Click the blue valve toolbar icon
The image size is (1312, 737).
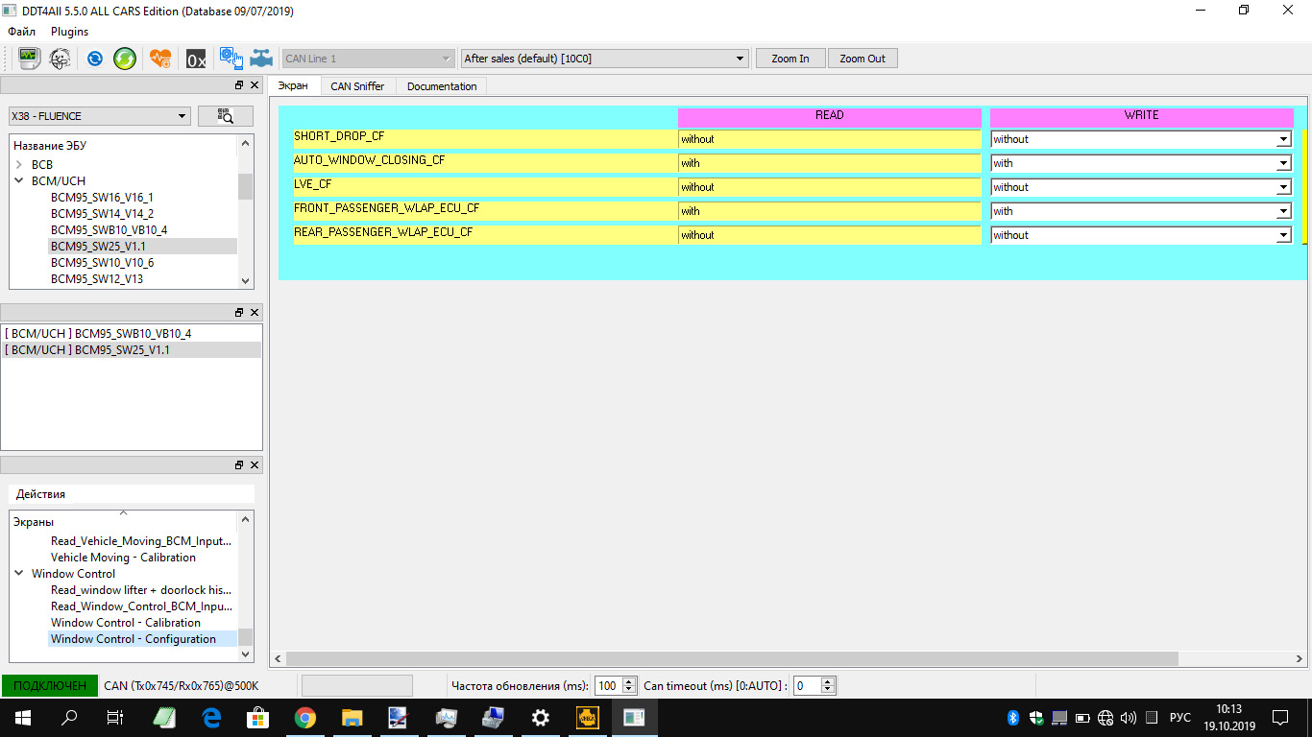(x=260, y=59)
